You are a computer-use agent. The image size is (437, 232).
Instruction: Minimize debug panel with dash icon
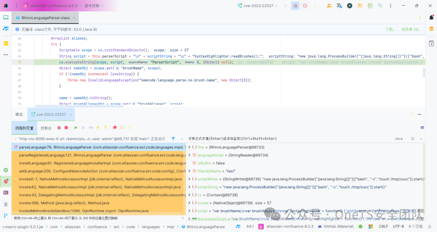420,114
